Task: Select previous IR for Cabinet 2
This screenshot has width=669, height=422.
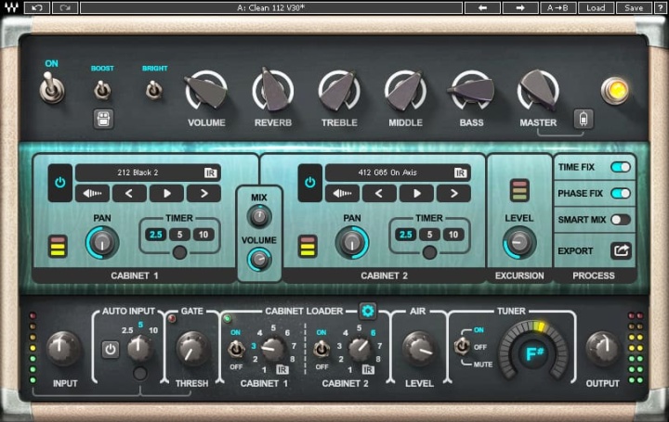Action: (x=379, y=193)
